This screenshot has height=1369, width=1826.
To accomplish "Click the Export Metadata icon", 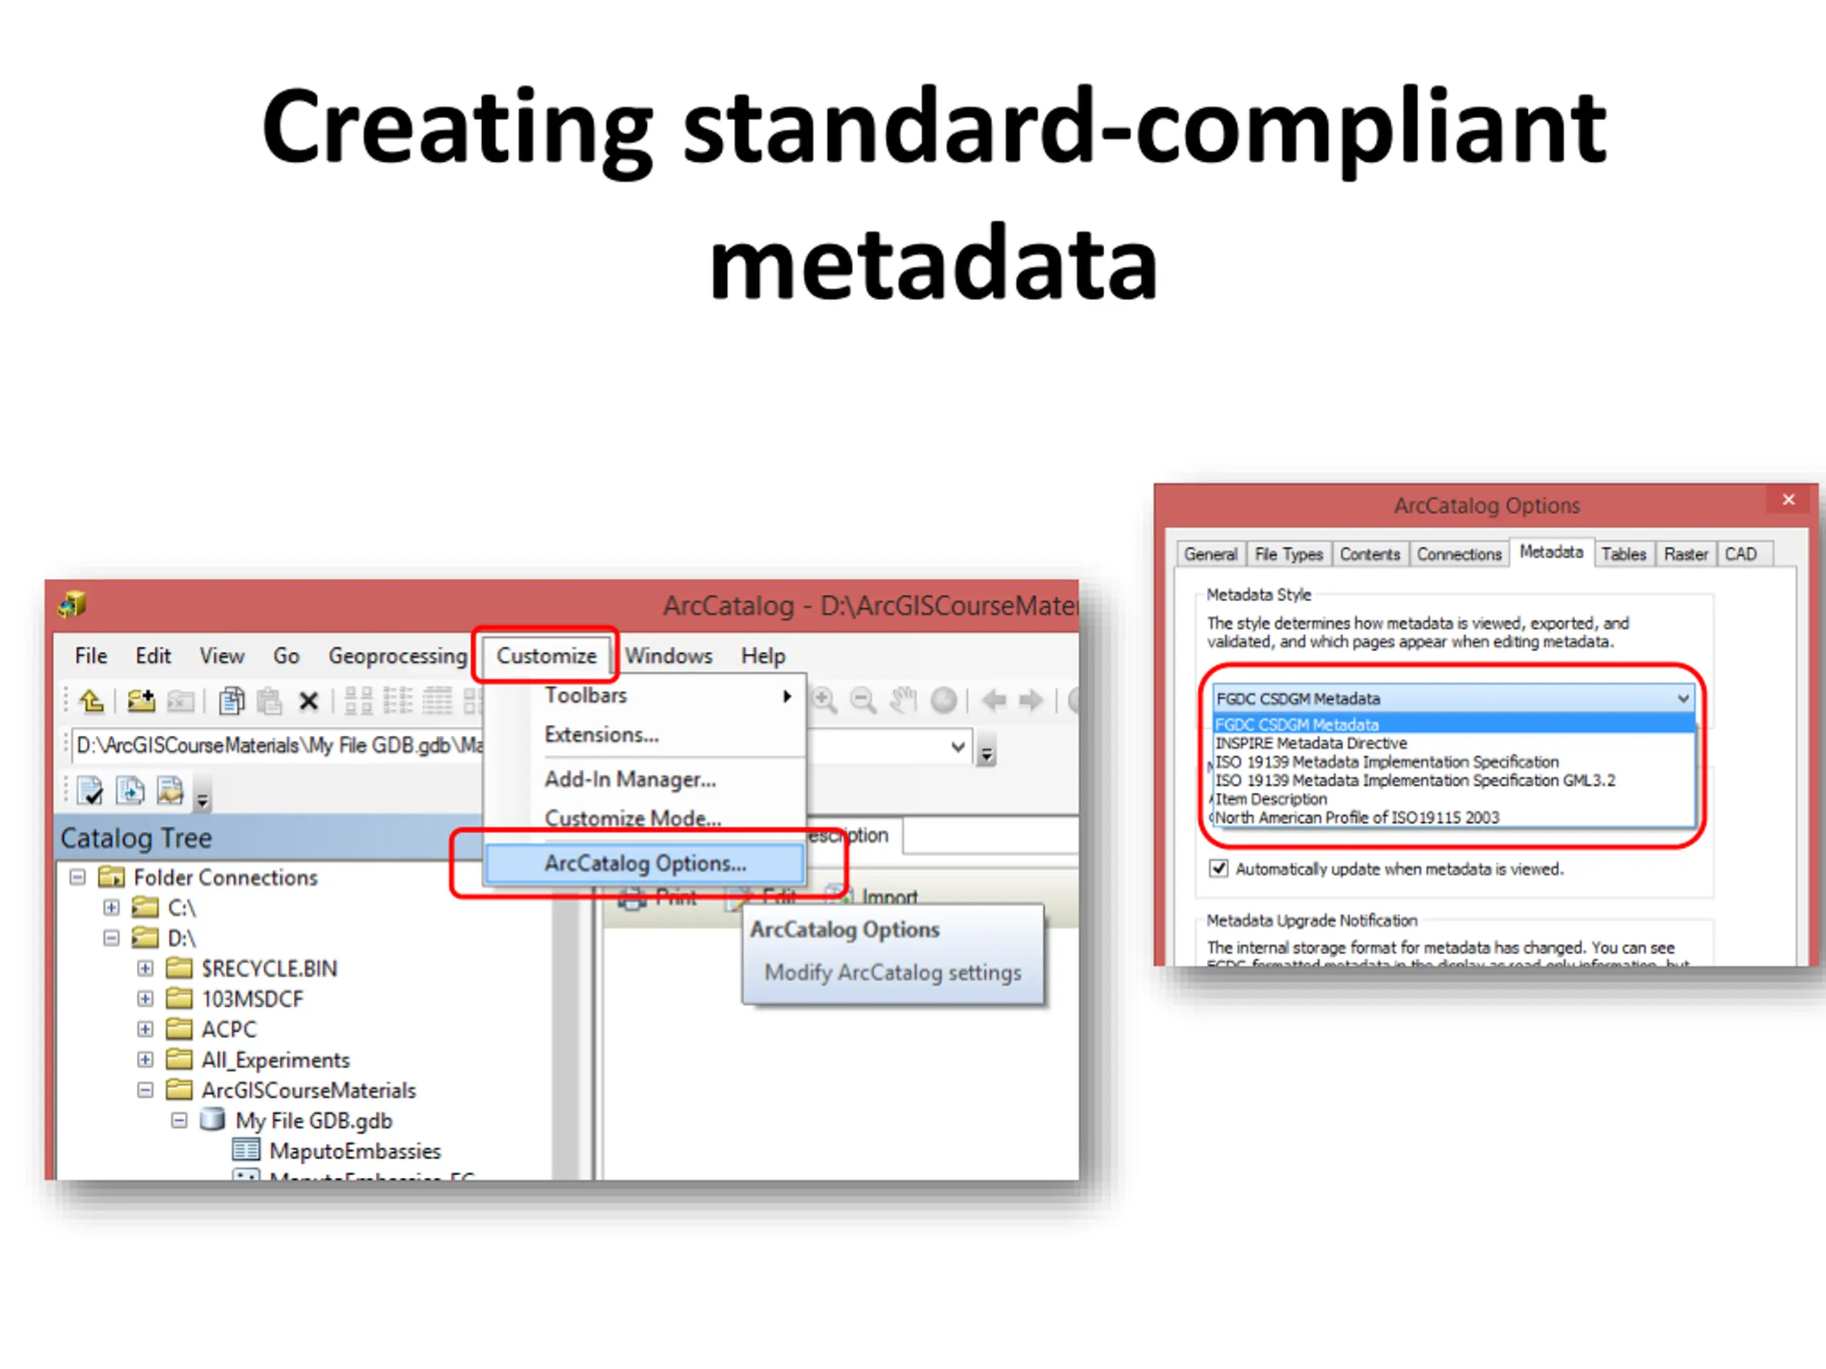I will coord(130,791).
